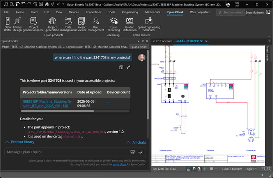The height and width of the screenshot is (178, 273).
Task: Start Guided Installation
Action: (129, 24)
